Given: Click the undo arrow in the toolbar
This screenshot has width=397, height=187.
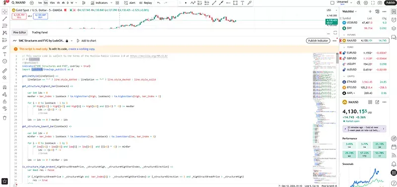Looking at the screenshot, I should click(159, 3).
